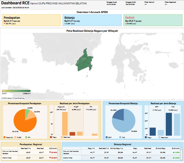The width and height of the screenshot is (184, 163).
Task: Click the dark blue TKD Pagu bar
Action: pos(169,124)
